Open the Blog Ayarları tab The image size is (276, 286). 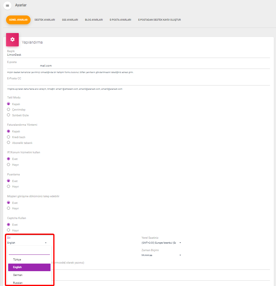point(94,20)
